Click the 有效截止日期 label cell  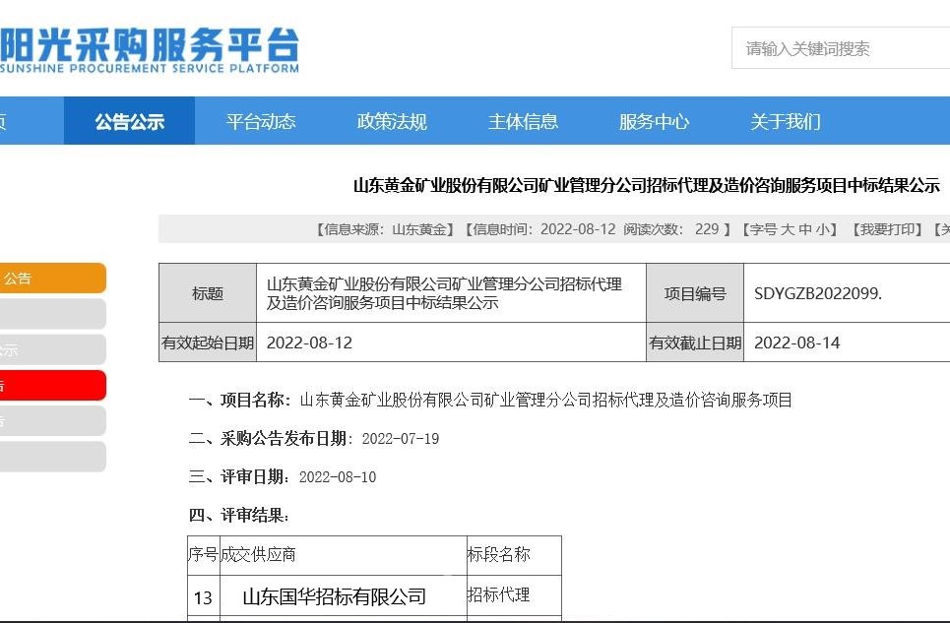(x=695, y=343)
